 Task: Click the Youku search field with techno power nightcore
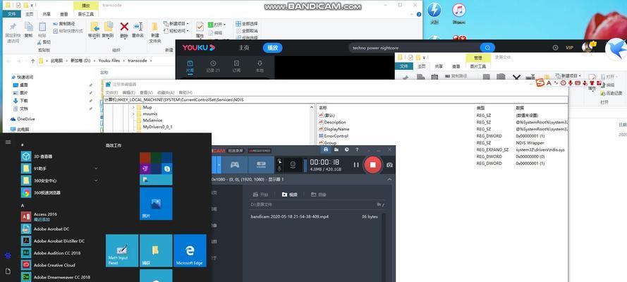pyautogui.click(x=414, y=47)
